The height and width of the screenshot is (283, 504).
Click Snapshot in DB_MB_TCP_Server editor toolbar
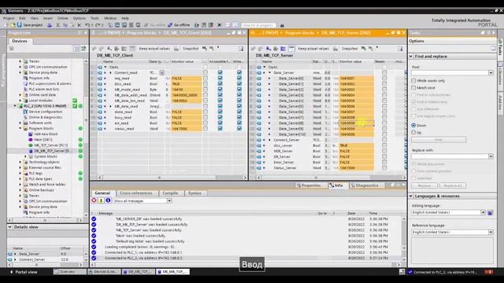[x=350, y=49]
